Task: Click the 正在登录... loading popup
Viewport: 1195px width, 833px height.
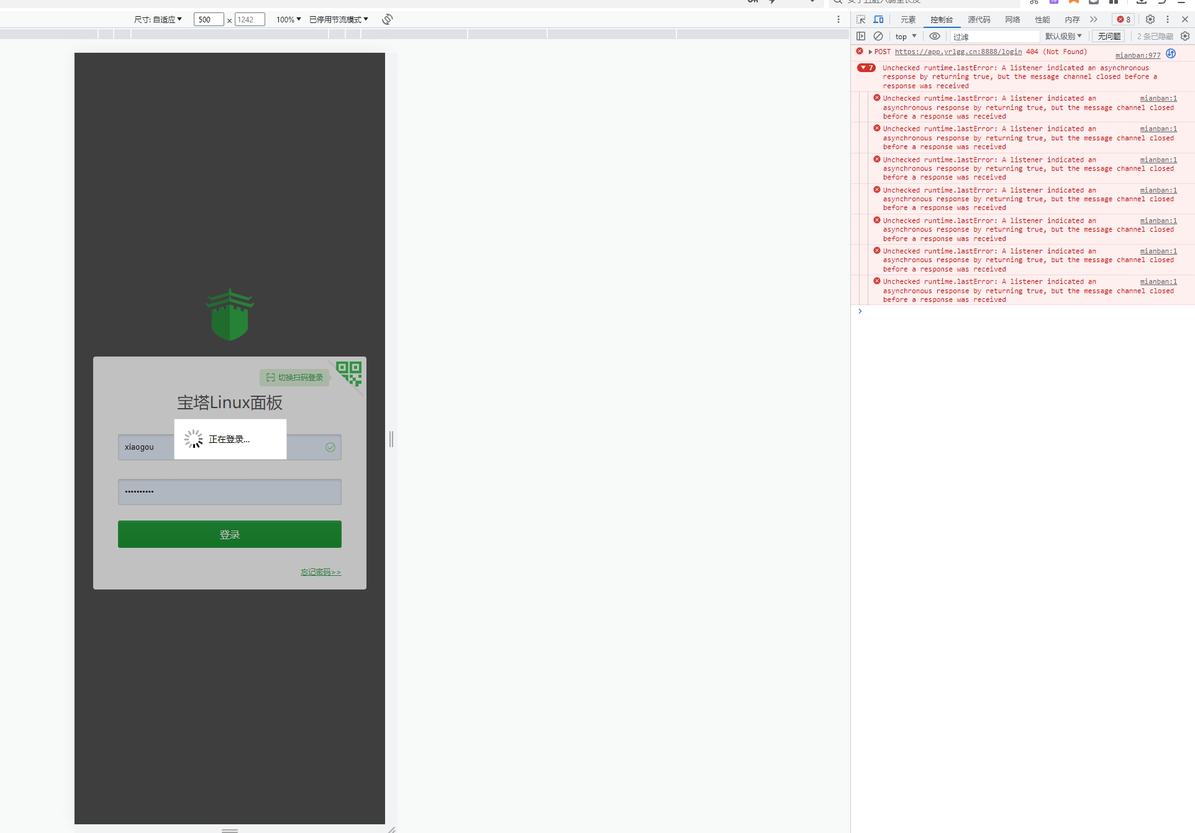Action: 230,439
